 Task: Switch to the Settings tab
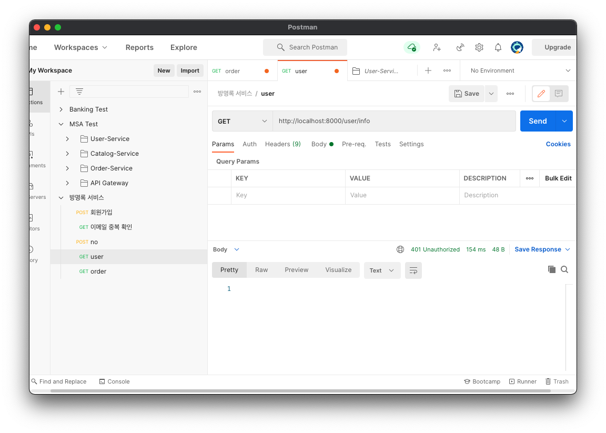click(x=411, y=144)
